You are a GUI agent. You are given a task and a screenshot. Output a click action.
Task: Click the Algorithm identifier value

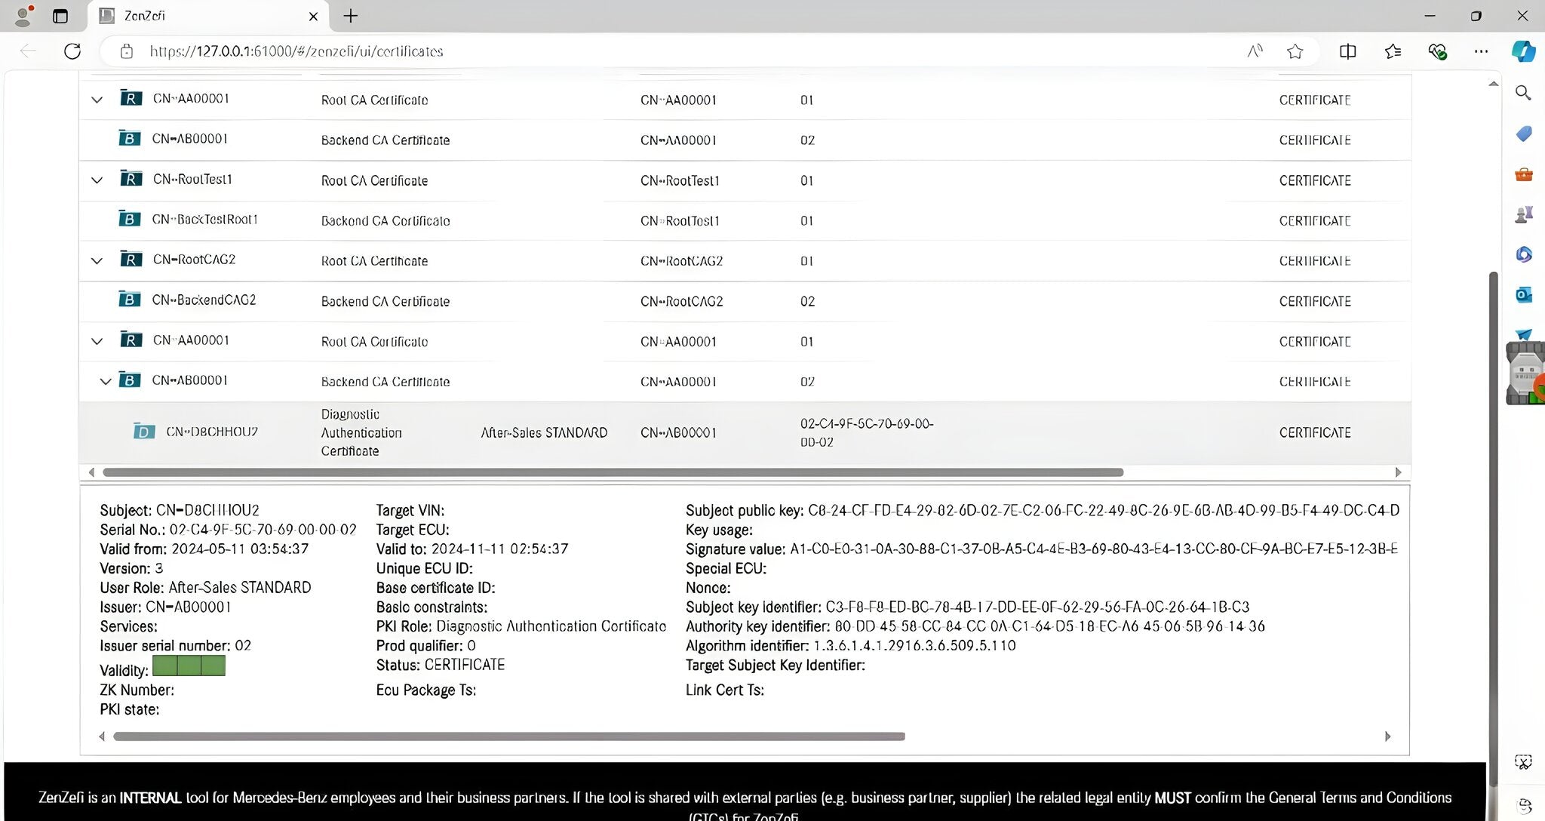(914, 645)
